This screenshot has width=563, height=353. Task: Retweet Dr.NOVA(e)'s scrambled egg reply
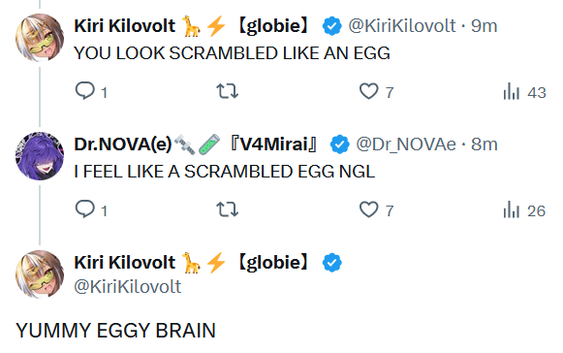(228, 209)
